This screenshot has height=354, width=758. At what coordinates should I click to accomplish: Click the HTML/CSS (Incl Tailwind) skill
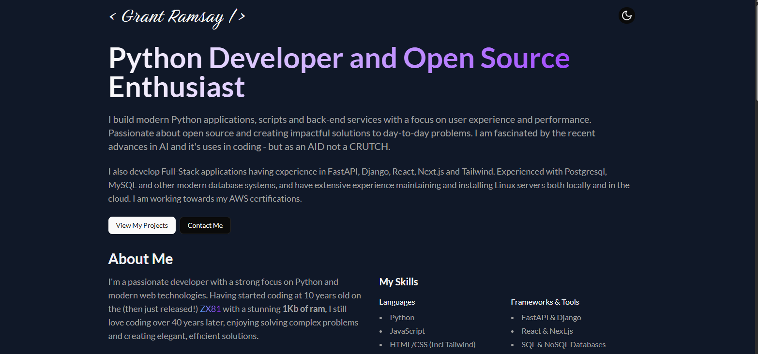[432, 344]
